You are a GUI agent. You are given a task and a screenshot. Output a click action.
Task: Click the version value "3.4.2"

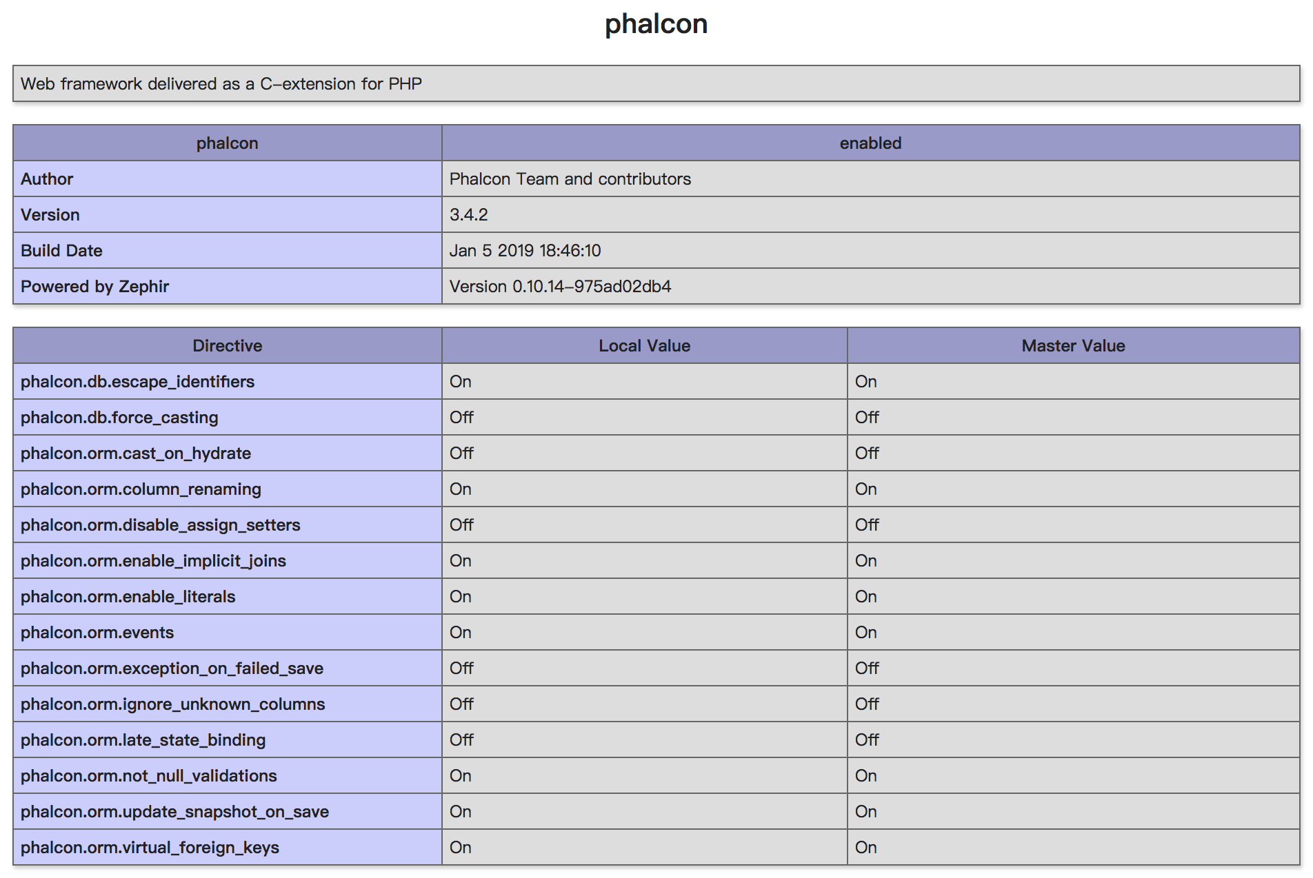[x=469, y=215]
